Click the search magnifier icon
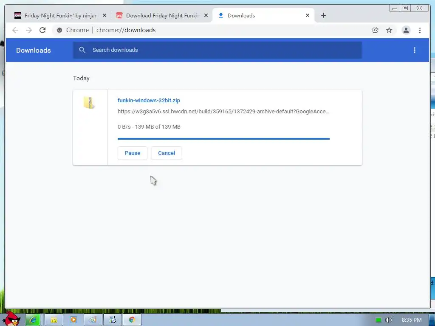This screenshot has height=326, width=435. coord(82,50)
